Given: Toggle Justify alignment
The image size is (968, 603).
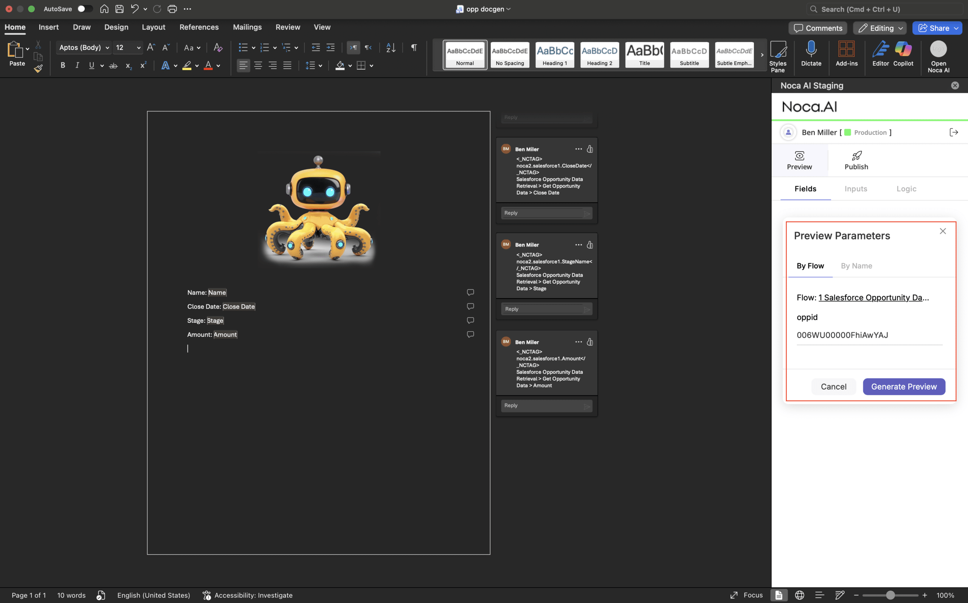Looking at the screenshot, I should [x=287, y=65].
